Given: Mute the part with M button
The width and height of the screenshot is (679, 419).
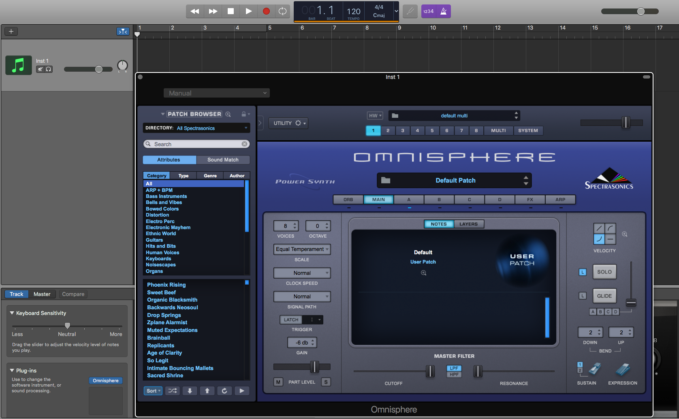Looking at the screenshot, I should (278, 382).
